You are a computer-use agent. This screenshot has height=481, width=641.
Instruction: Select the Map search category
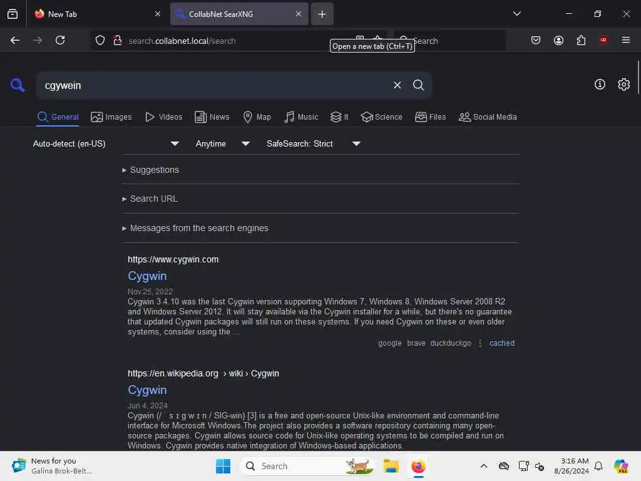[257, 117]
